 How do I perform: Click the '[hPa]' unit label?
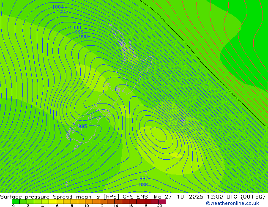111,197
